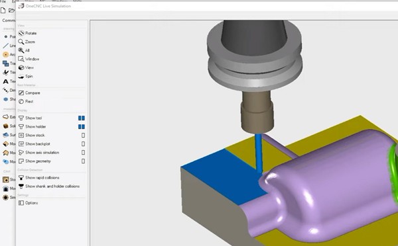This screenshot has width=398, height=246.
Task: Select Trim tool in background sidebar
Action: [x=9, y=72]
